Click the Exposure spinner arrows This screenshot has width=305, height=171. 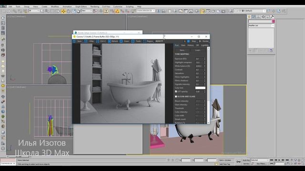click(x=204, y=59)
